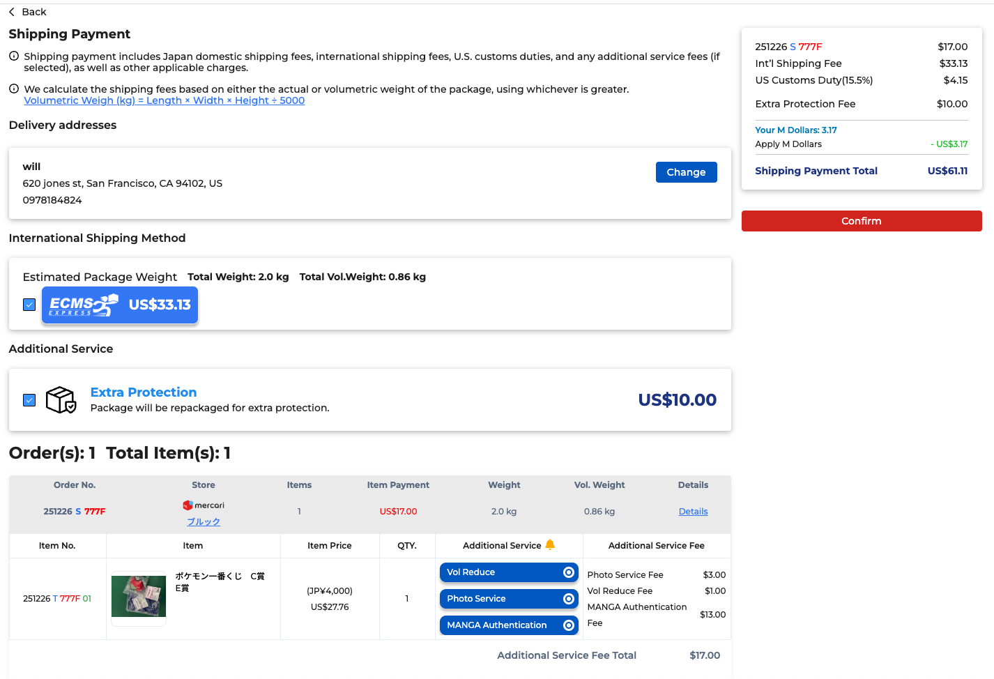The width and height of the screenshot is (994, 679).
Task: Click info icon beside shipping payment description
Action: point(14,56)
